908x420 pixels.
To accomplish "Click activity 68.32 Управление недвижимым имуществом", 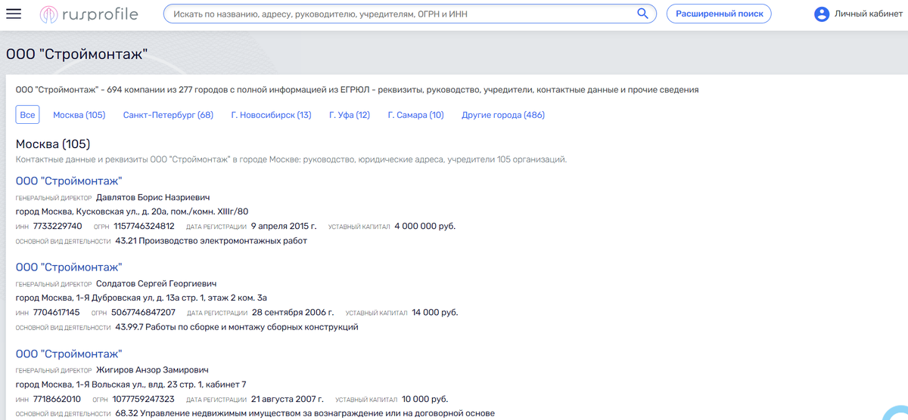I will 305,413.
